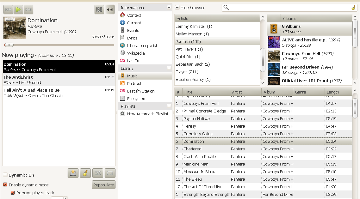
Task: Toggle repeat mode icon
Action: coord(110,173)
